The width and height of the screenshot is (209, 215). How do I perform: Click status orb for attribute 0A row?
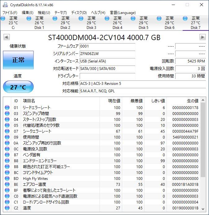(x=7, y=143)
